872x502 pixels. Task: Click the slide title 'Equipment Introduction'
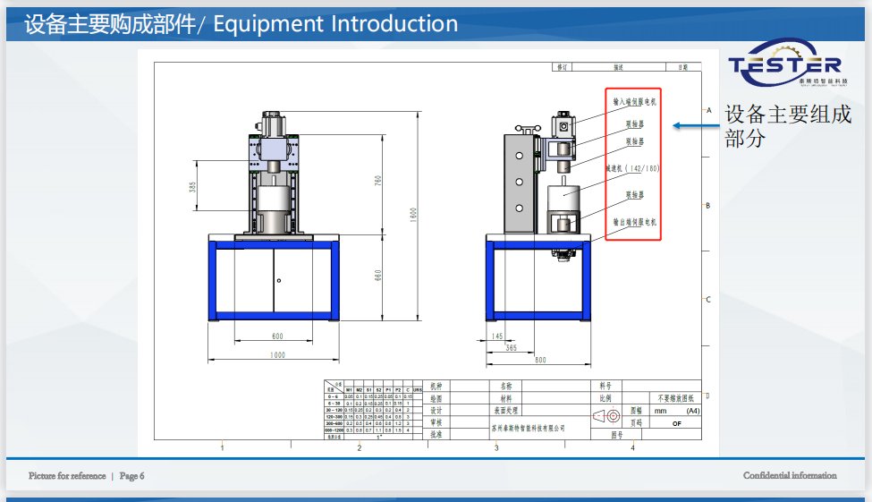point(335,24)
